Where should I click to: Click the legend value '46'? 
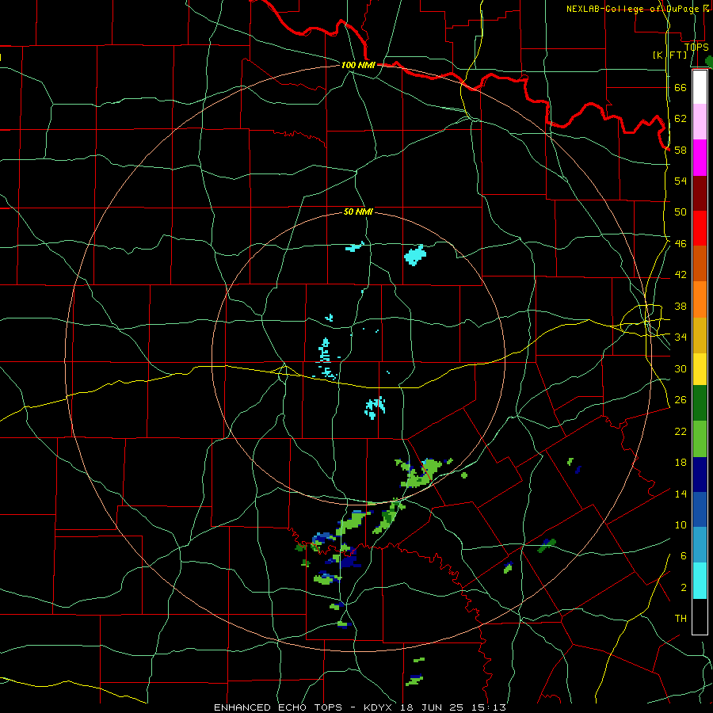click(681, 243)
